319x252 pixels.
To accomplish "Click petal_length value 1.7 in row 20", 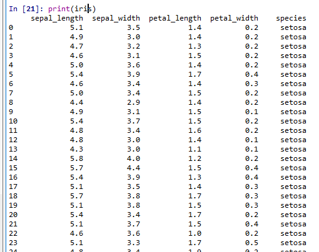I will pyautogui.click(x=195, y=215).
